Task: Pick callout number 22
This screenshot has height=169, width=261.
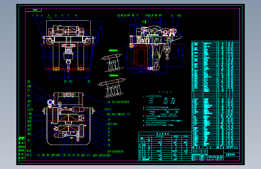Action: click(x=78, y=155)
